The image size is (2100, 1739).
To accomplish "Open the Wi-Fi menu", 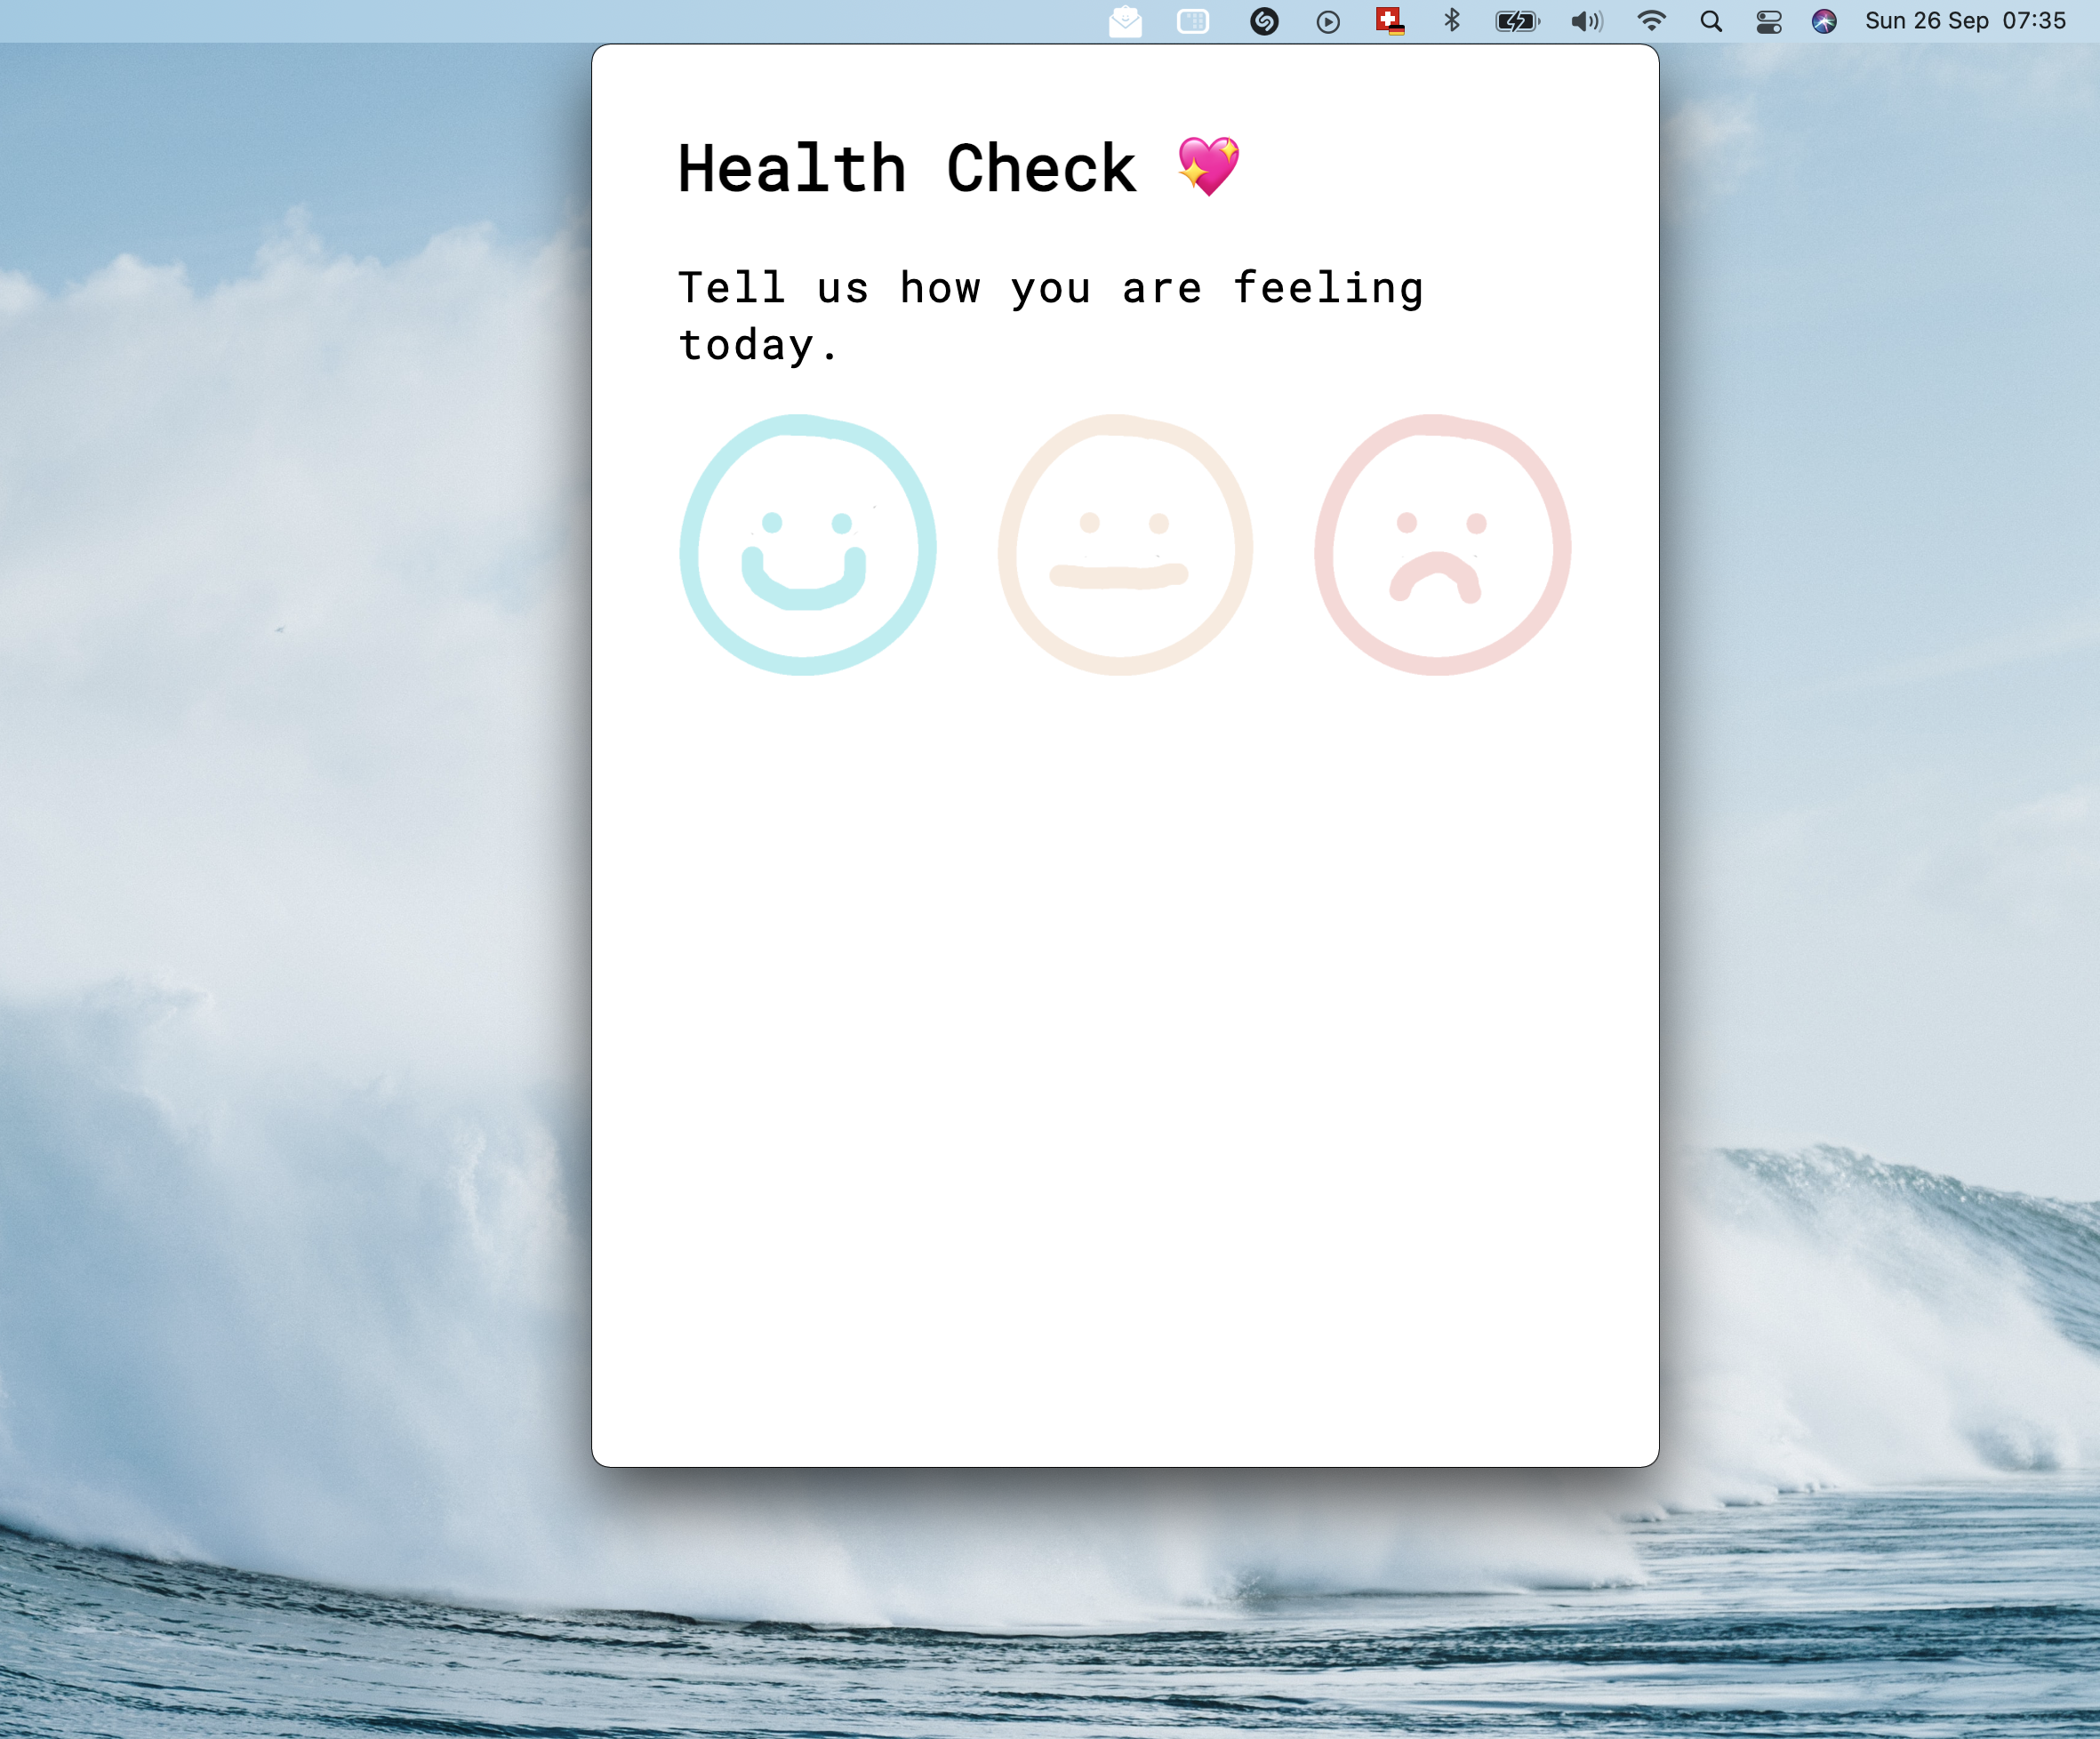I will click(1651, 21).
